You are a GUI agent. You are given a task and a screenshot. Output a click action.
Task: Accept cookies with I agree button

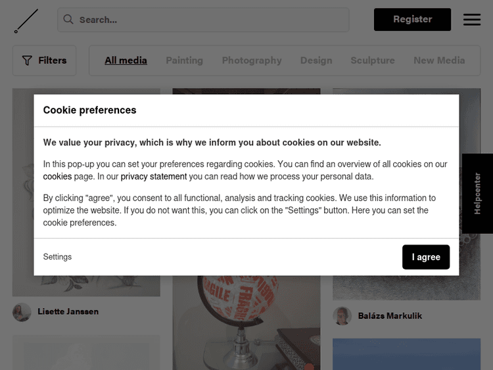426,257
